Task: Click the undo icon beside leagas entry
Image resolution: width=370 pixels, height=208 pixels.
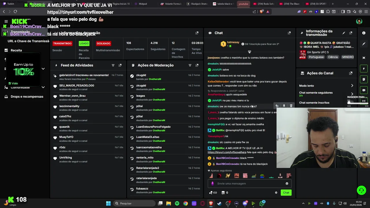Action: (x=132, y=97)
